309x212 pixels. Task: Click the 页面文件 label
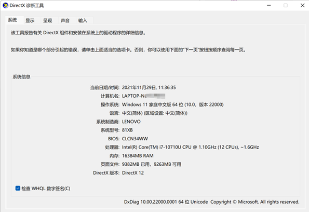pos(110,164)
